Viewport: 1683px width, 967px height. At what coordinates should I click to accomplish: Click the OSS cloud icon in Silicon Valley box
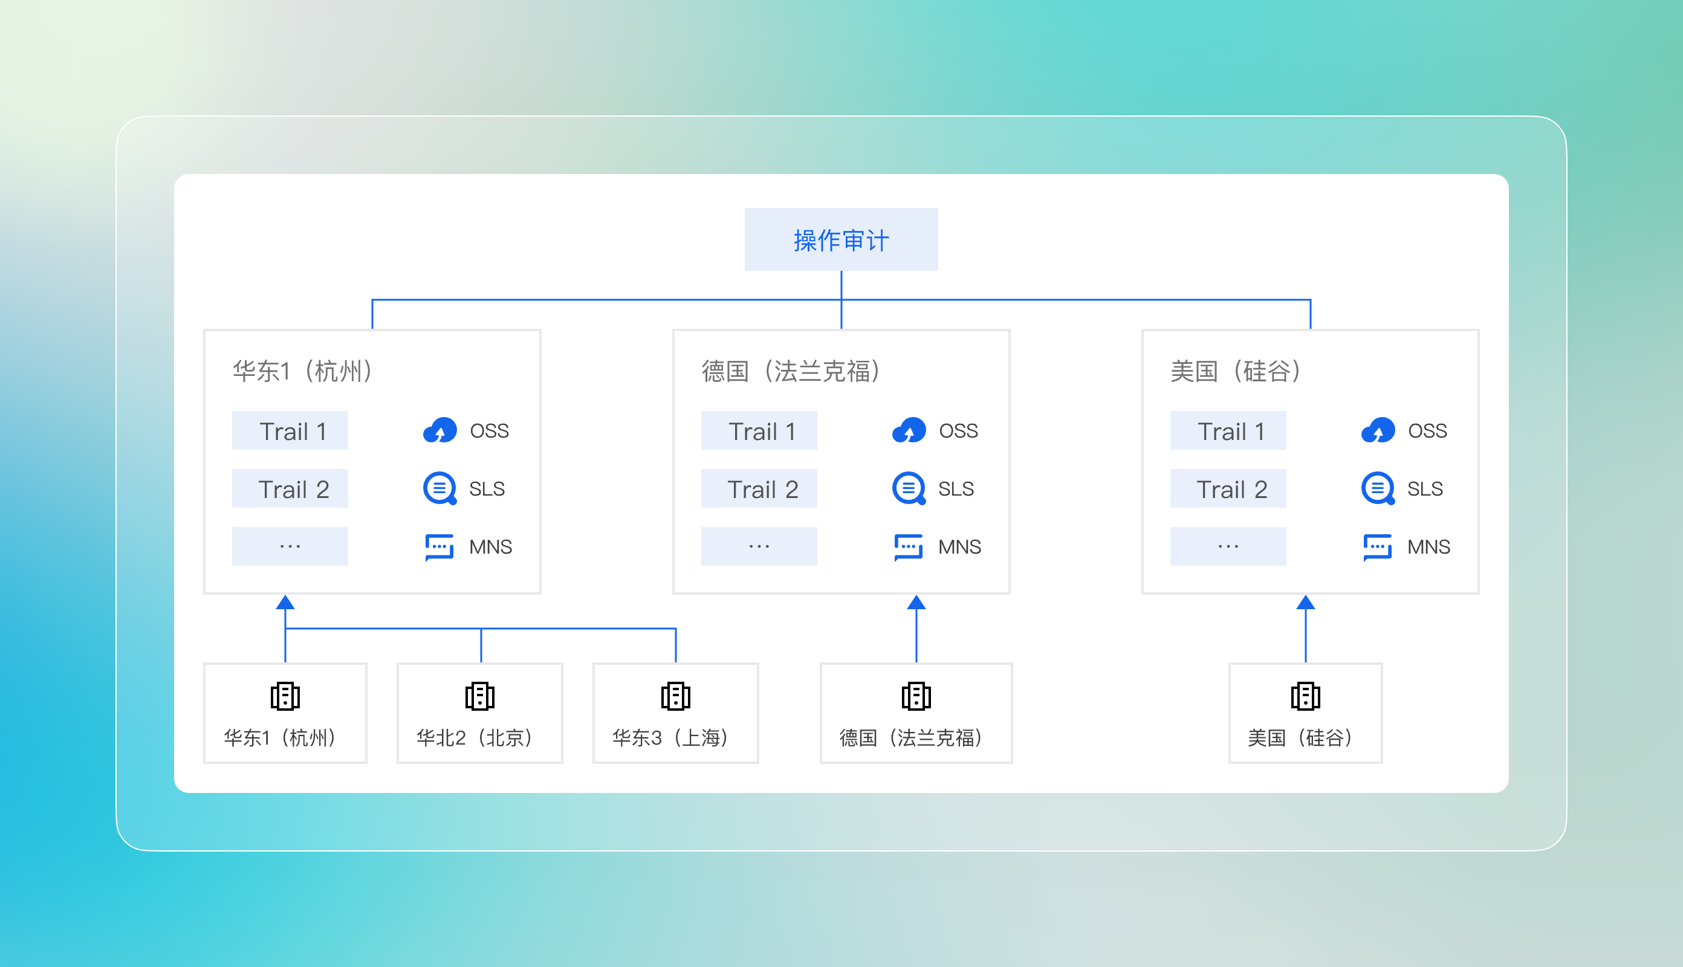click(1378, 430)
